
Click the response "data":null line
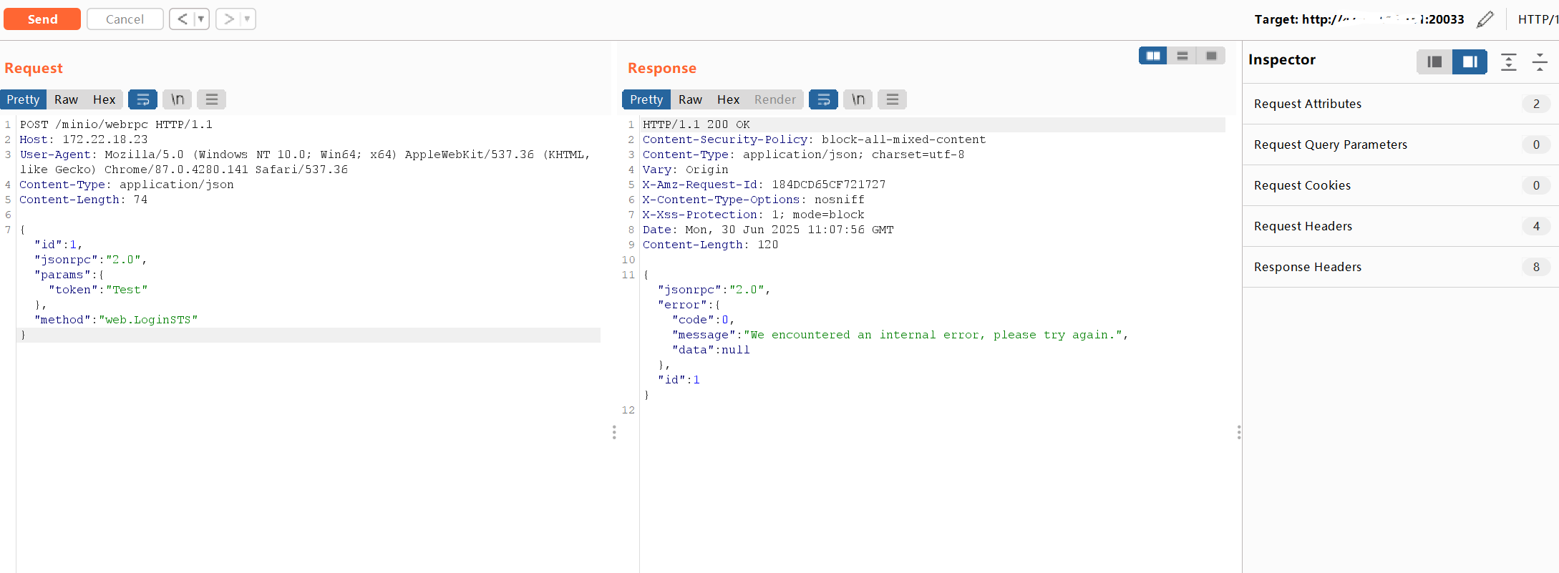coord(711,350)
